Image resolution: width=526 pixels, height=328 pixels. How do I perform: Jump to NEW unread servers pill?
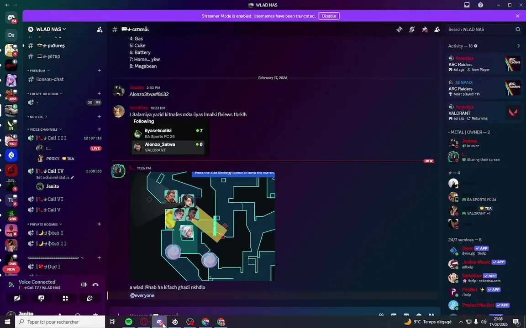click(x=11, y=269)
